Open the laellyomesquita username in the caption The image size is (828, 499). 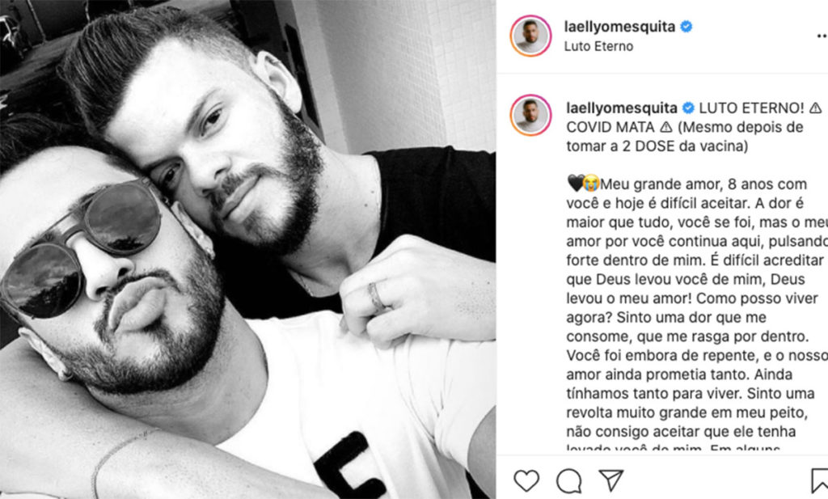tap(622, 108)
